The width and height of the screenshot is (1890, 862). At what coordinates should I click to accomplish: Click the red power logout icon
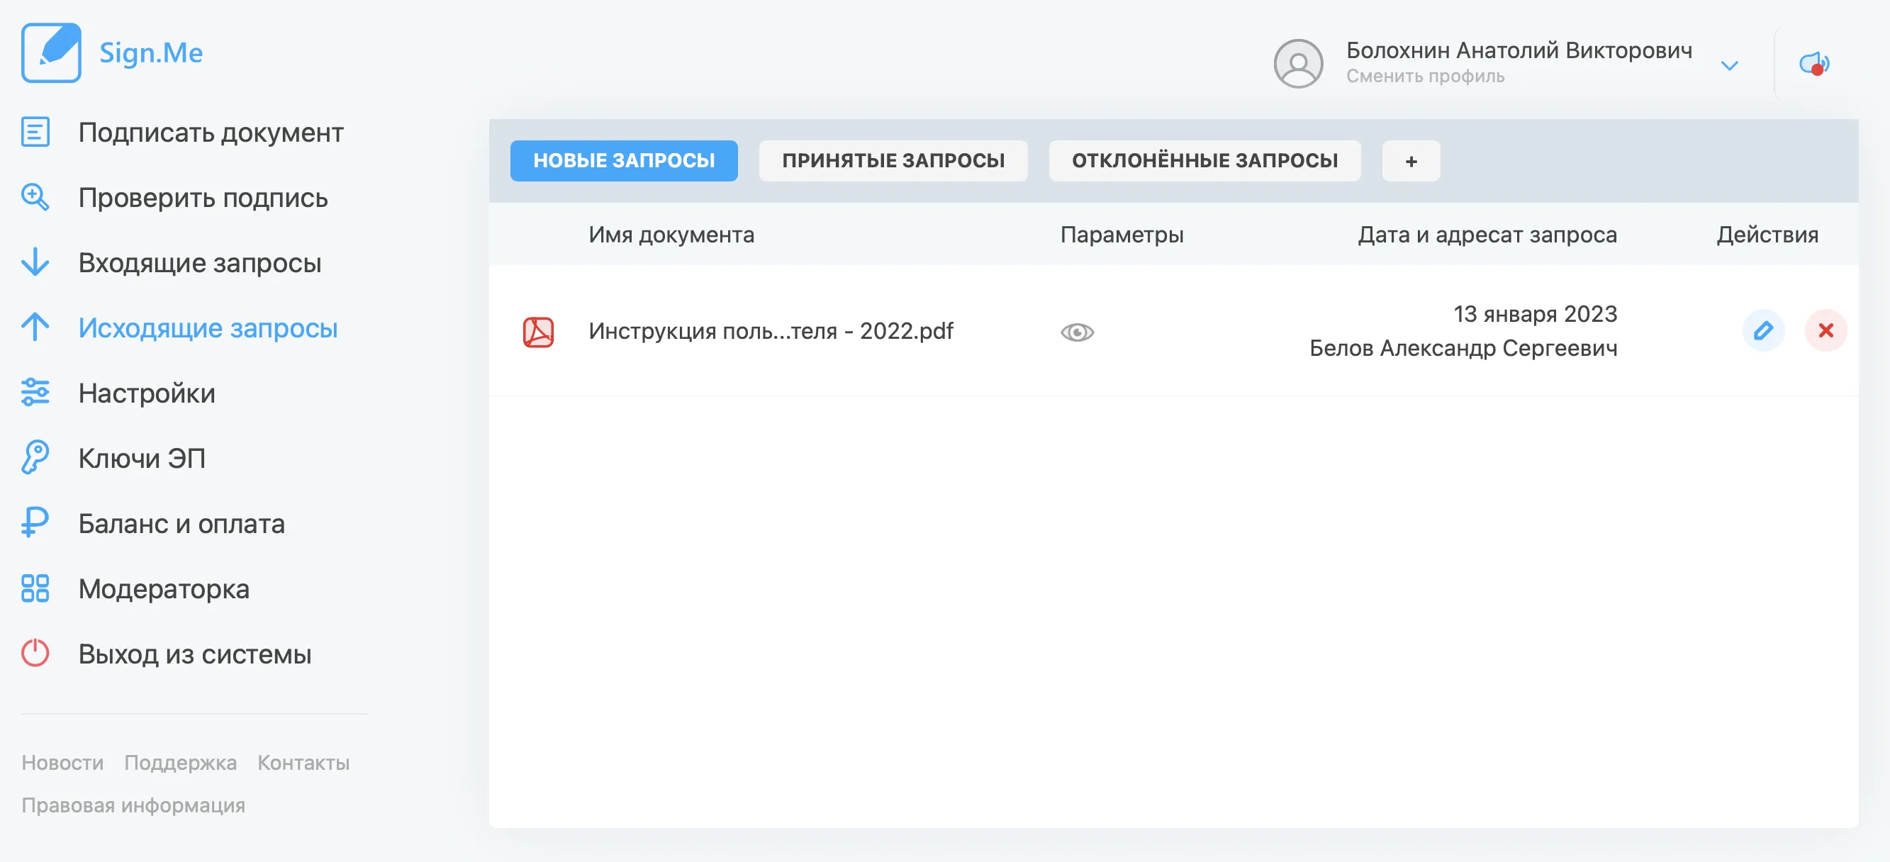[35, 653]
